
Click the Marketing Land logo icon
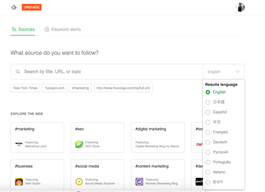click(19, 144)
